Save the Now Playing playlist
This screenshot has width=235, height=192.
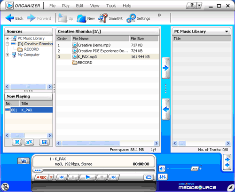tap(44, 142)
